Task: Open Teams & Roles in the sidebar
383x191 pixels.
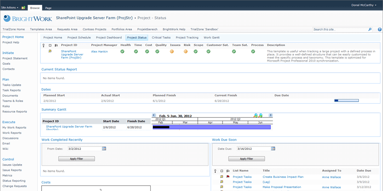Action: 13,101
